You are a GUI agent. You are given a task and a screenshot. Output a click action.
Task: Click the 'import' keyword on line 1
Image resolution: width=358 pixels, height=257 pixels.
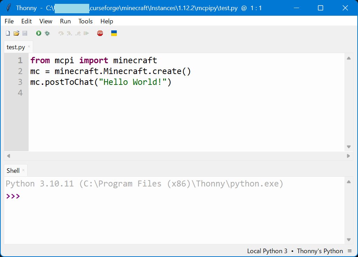click(94, 60)
